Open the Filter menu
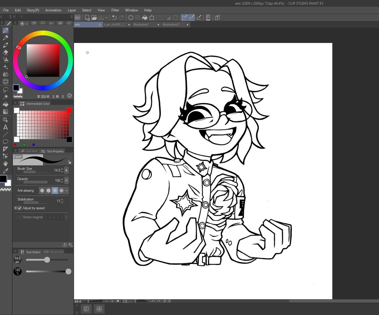The height and width of the screenshot is (315, 379). click(115, 10)
